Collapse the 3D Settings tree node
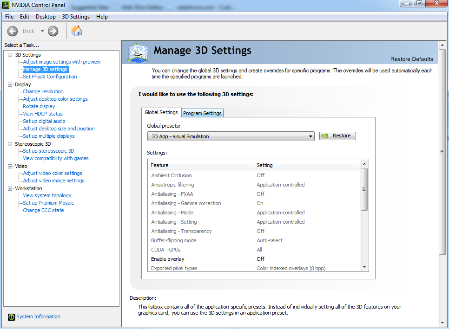The image size is (449, 329). (10, 55)
